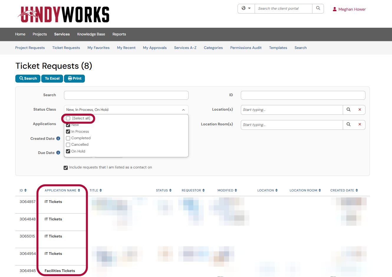
Task: Click the Search text field in the filter panel
Action: click(x=126, y=95)
